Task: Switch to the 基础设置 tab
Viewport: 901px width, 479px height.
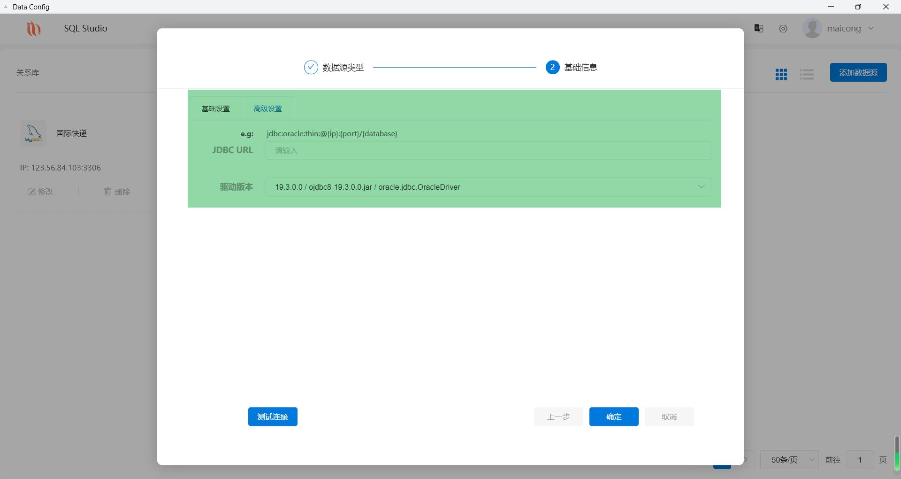Action: [215, 108]
